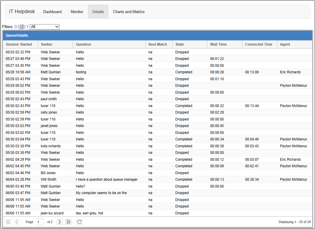The width and height of the screenshot is (316, 229).
Task: Sort by Question column header
Action: pos(109,44)
